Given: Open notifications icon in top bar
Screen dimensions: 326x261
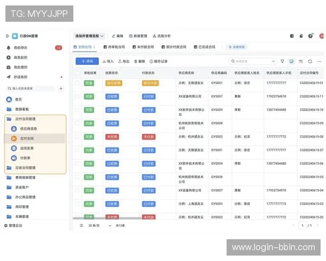Looking at the screenshot, I should pos(301,36).
